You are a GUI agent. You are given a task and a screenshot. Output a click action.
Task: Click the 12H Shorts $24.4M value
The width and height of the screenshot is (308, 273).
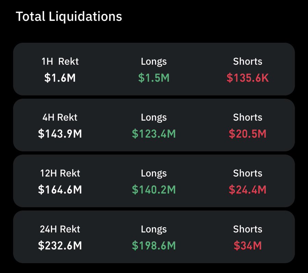[247, 190]
